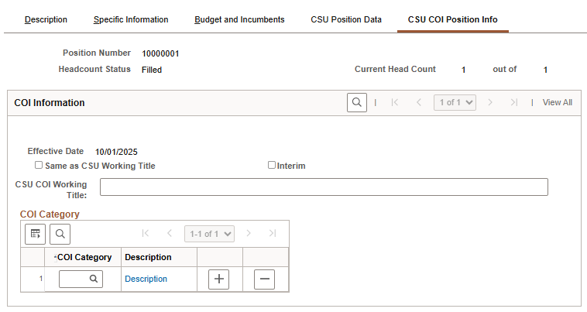Click the COI Category grid find icon
The image size is (587, 312).
(60, 233)
